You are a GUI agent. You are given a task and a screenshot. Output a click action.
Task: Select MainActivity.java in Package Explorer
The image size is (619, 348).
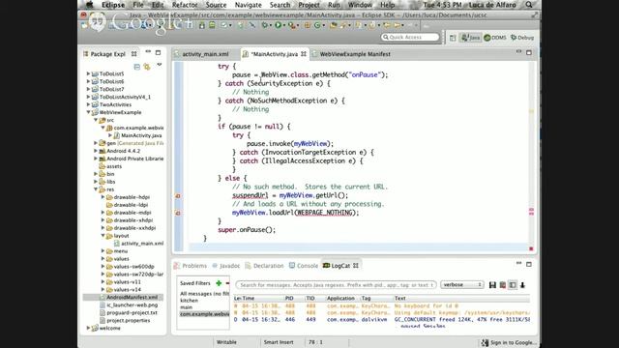[x=141, y=135]
